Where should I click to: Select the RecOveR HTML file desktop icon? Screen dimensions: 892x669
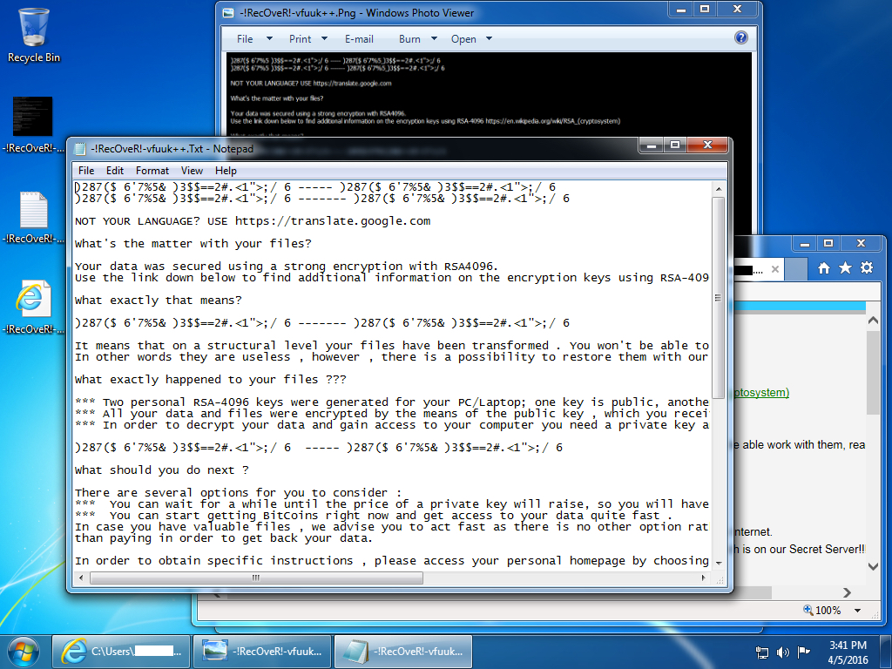coord(33,300)
